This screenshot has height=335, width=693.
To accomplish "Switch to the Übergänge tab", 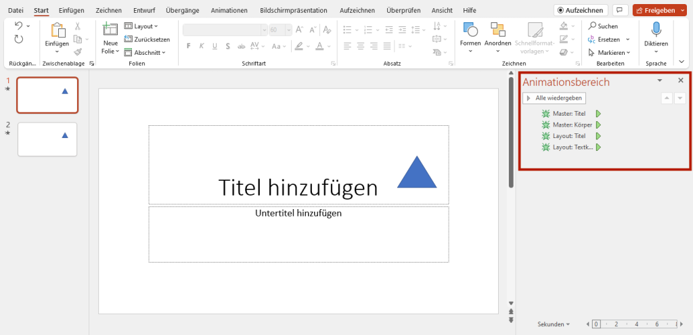I will 184,10.
